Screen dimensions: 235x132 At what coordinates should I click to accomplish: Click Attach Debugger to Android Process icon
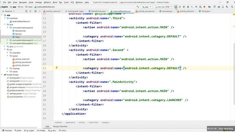[200, 7]
